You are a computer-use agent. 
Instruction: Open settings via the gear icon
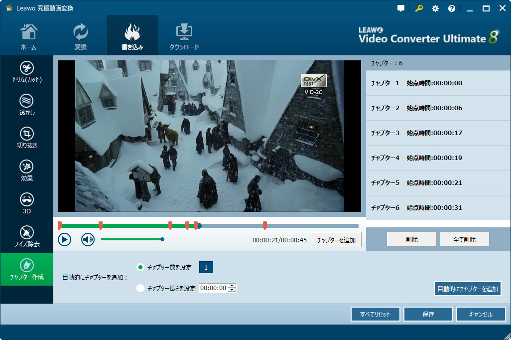pos(435,8)
